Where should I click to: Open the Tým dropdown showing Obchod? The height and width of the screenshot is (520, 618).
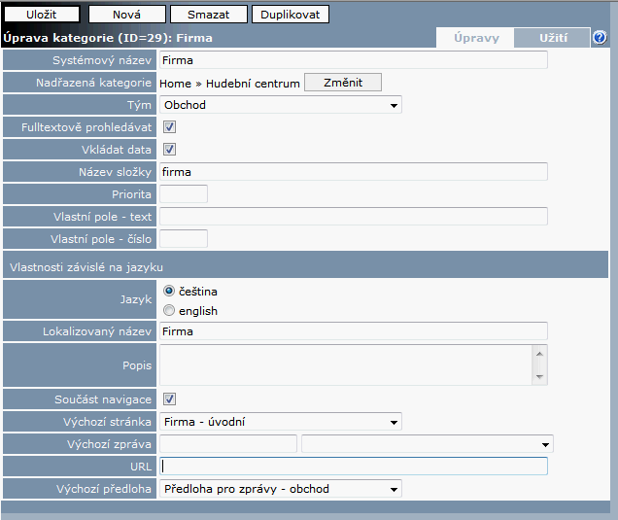pyautogui.click(x=280, y=105)
